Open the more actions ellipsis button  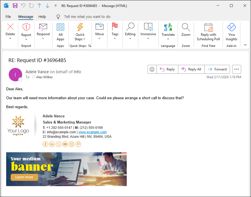pos(237,69)
